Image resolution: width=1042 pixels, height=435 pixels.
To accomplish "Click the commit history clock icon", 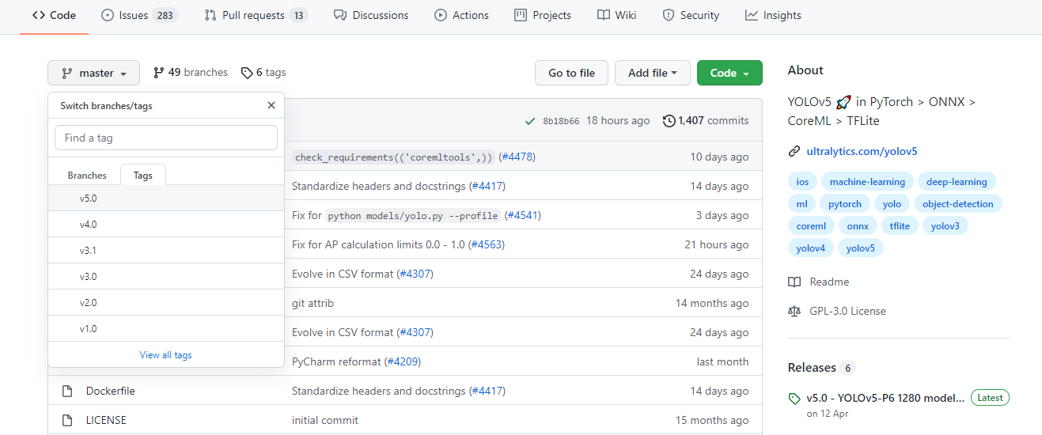I will coord(669,121).
